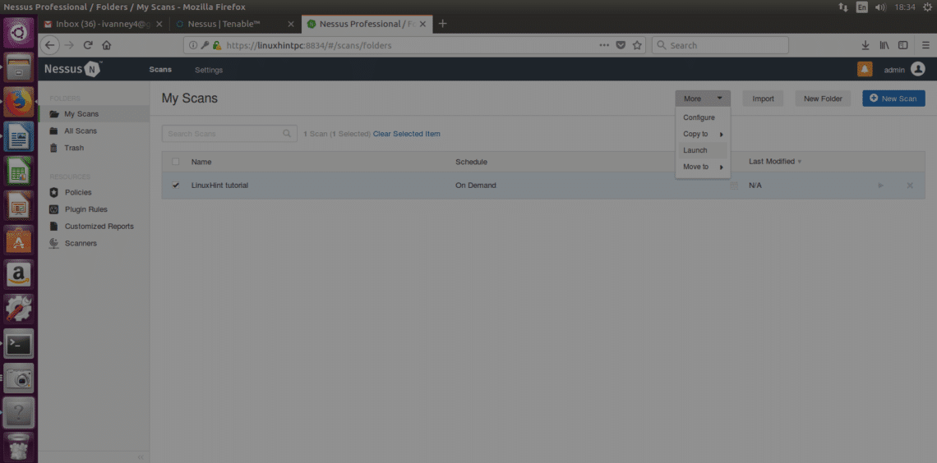Viewport: 937px width, 463px height.
Task: Select the My Scans folder
Action: tap(81, 114)
